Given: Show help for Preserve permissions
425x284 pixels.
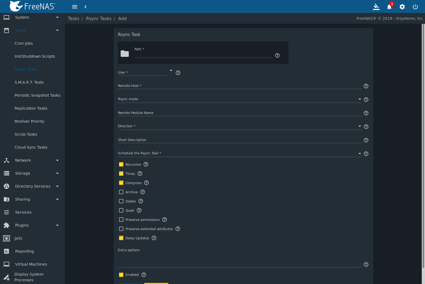Looking at the screenshot, I should coord(164,220).
